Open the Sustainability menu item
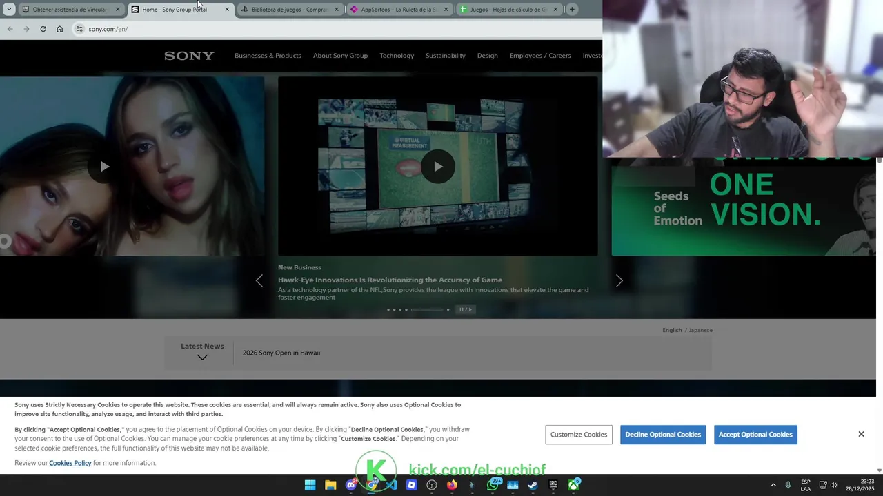This screenshot has height=496, width=883. click(x=445, y=56)
